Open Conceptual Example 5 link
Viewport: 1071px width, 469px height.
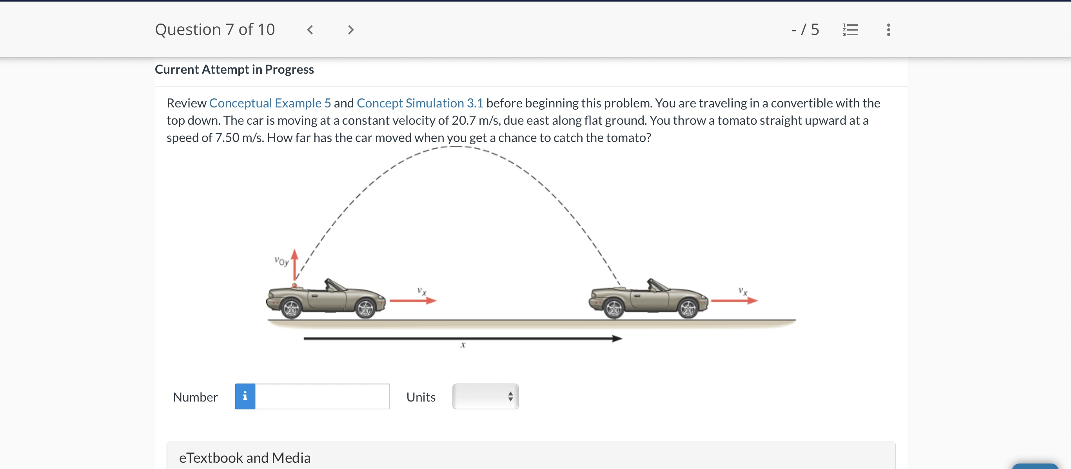pos(270,103)
